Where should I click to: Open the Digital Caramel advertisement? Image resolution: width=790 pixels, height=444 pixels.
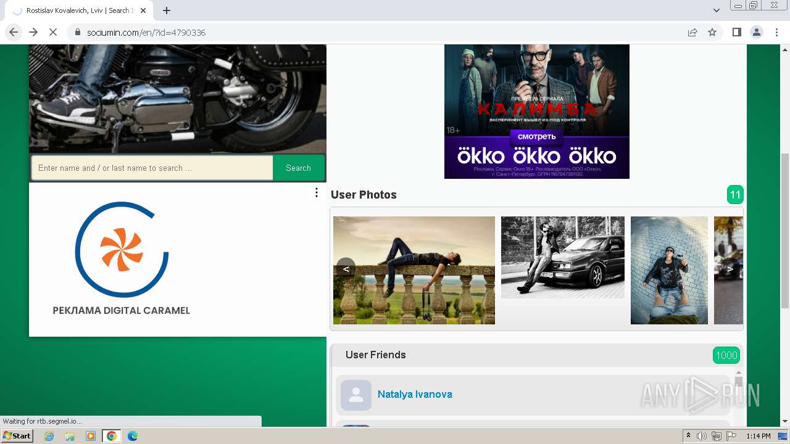tap(122, 259)
